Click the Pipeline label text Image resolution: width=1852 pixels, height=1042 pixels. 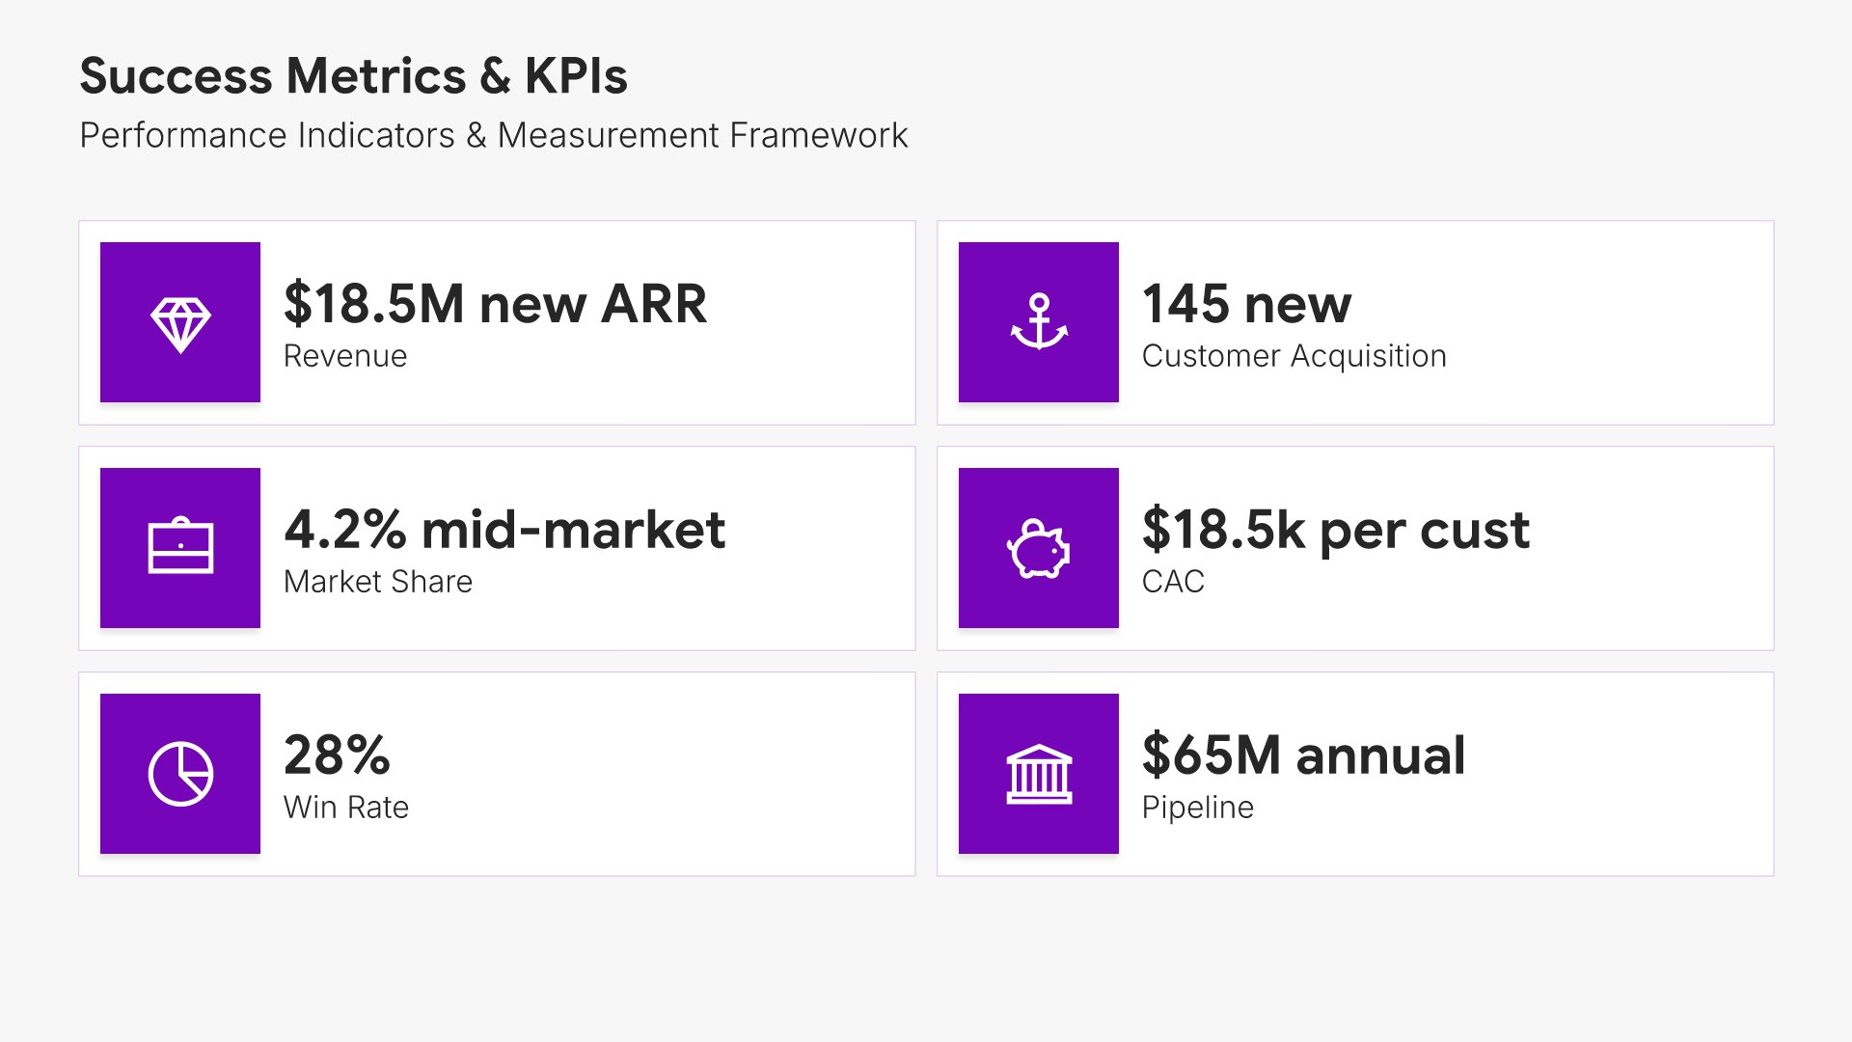coord(1197,808)
